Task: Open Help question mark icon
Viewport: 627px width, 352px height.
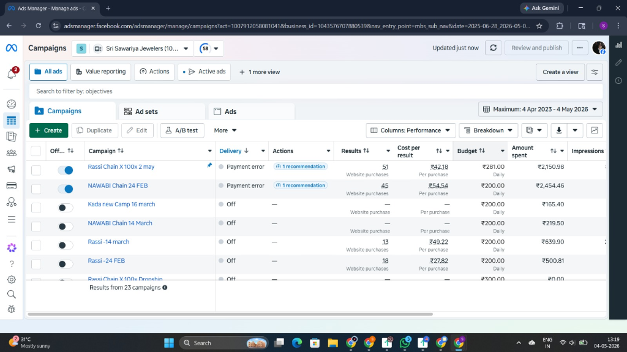Action: click(x=12, y=264)
